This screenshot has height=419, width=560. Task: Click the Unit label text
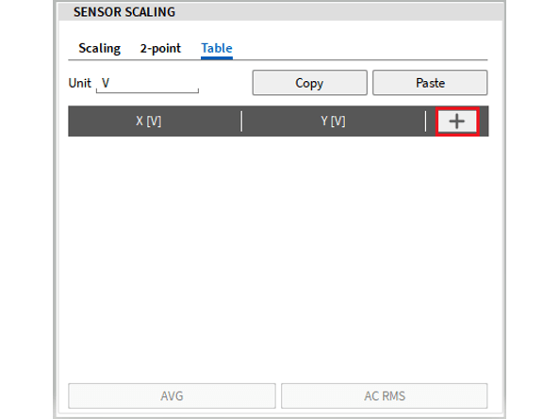79,83
